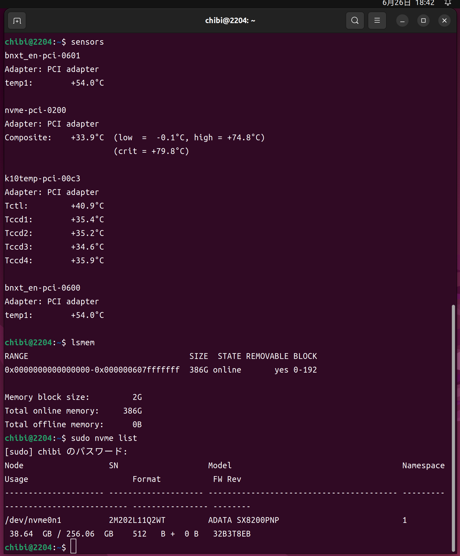Screen dimensions: 460x556
Task: Open the terminal hamburger menu
Action: (377, 21)
